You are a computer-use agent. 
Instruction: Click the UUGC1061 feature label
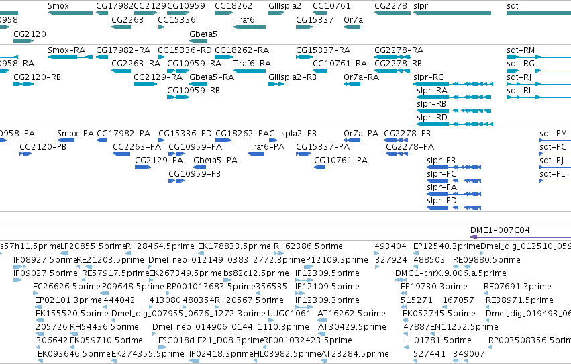(x=289, y=314)
